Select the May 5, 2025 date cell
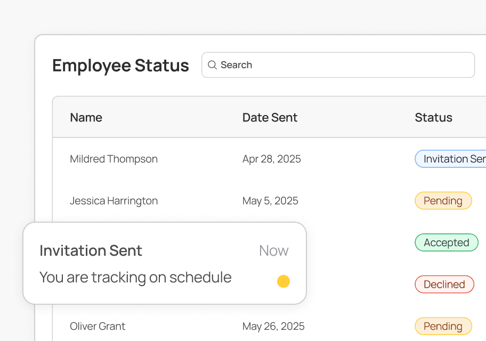The height and width of the screenshot is (341, 486). (x=270, y=201)
